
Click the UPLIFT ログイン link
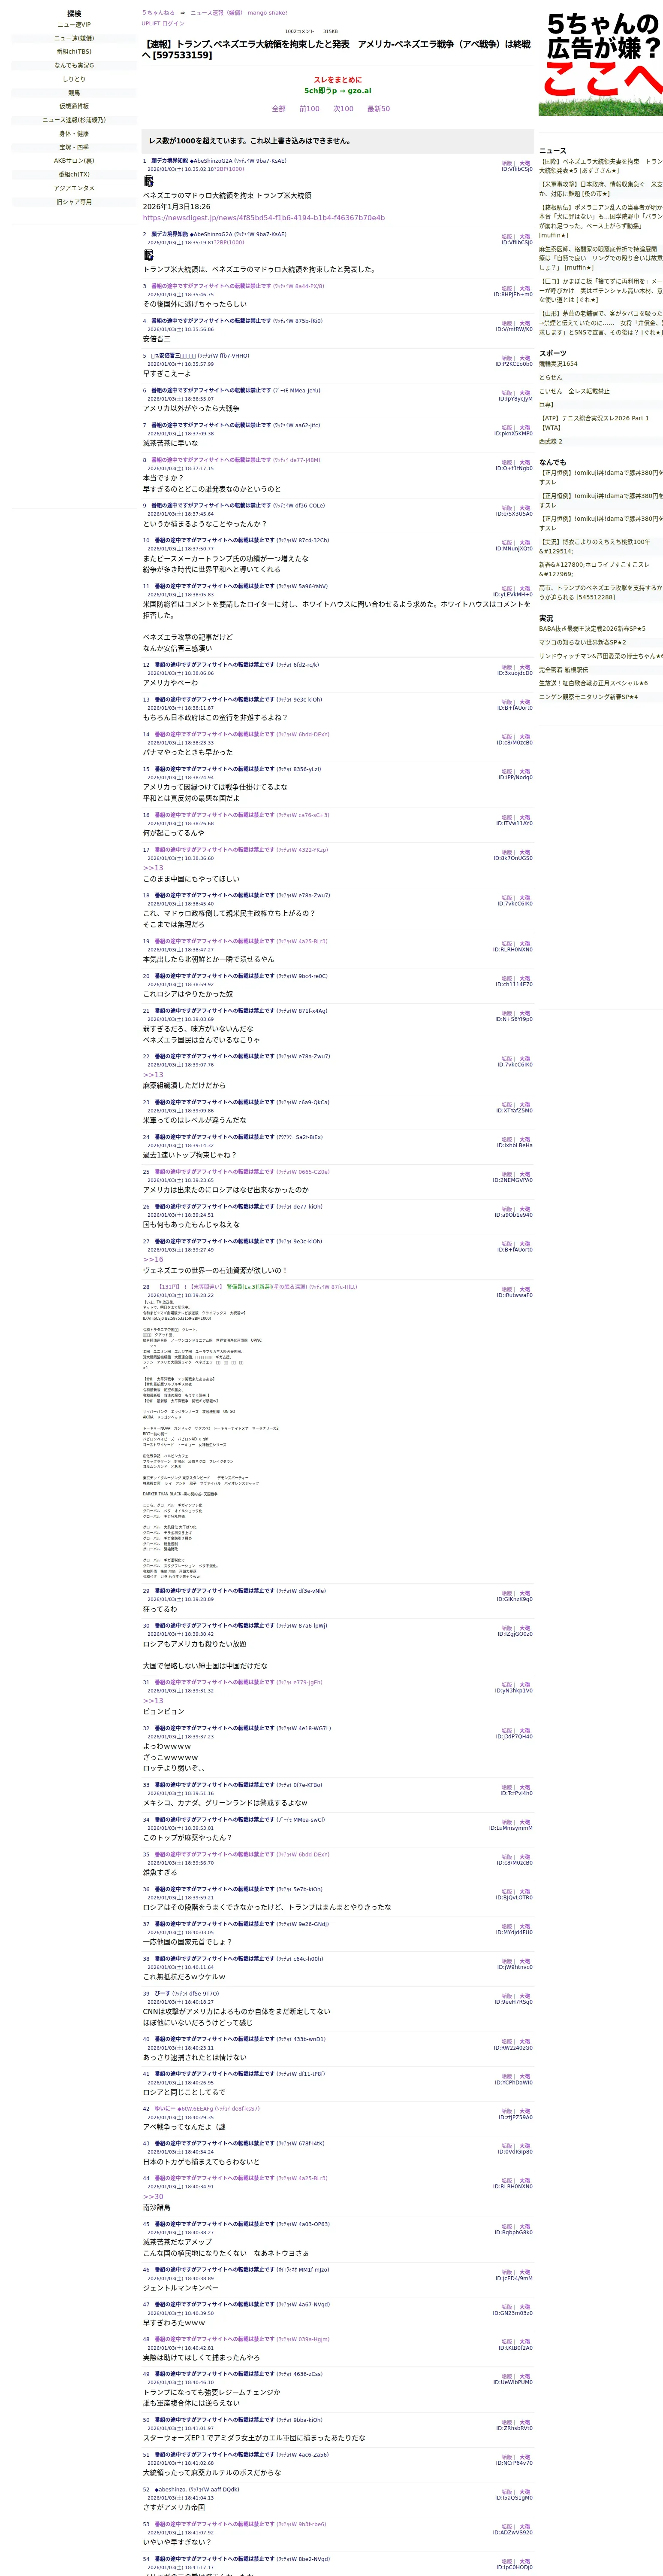pos(163,23)
